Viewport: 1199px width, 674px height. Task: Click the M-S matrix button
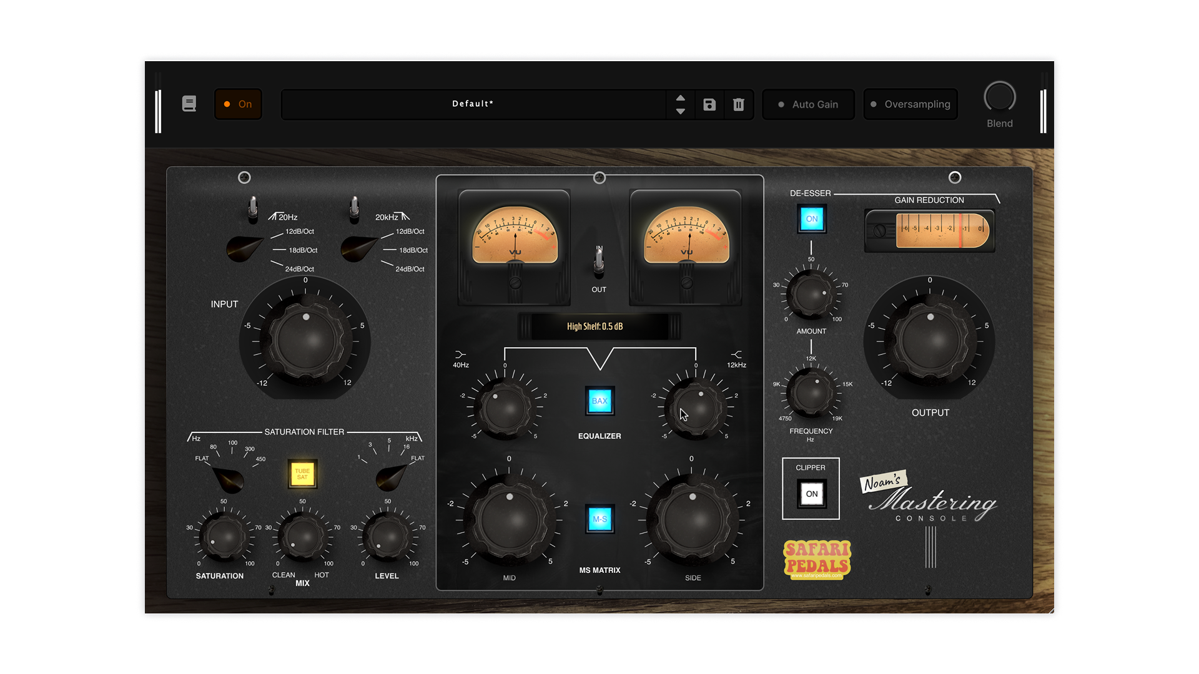[599, 519]
